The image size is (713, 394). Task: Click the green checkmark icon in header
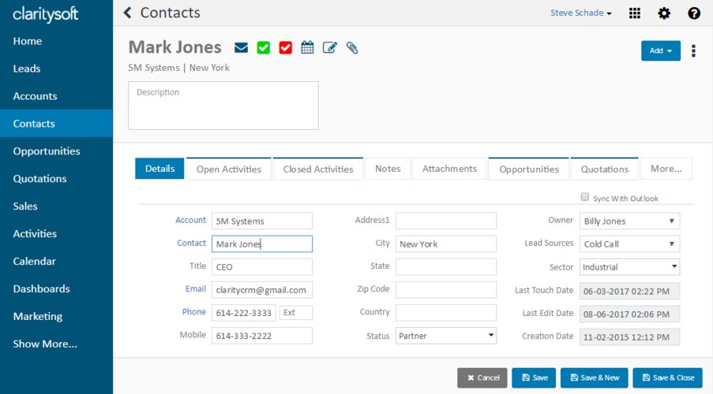[x=264, y=48]
